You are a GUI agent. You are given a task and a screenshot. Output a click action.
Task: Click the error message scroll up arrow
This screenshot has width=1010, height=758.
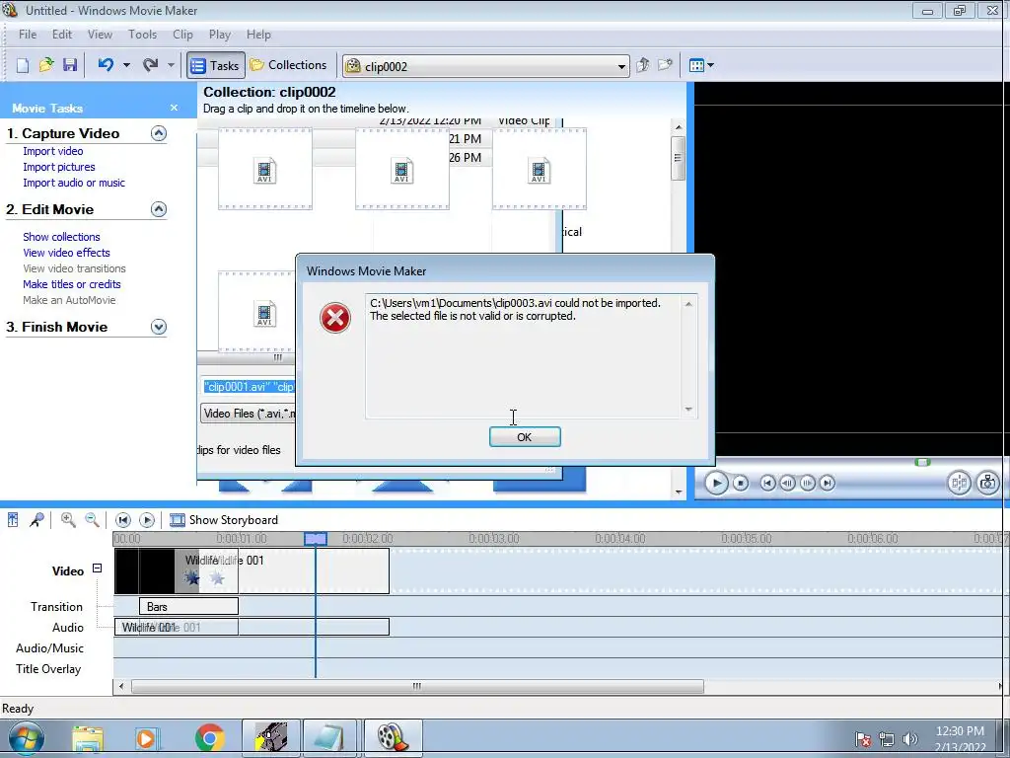point(688,304)
